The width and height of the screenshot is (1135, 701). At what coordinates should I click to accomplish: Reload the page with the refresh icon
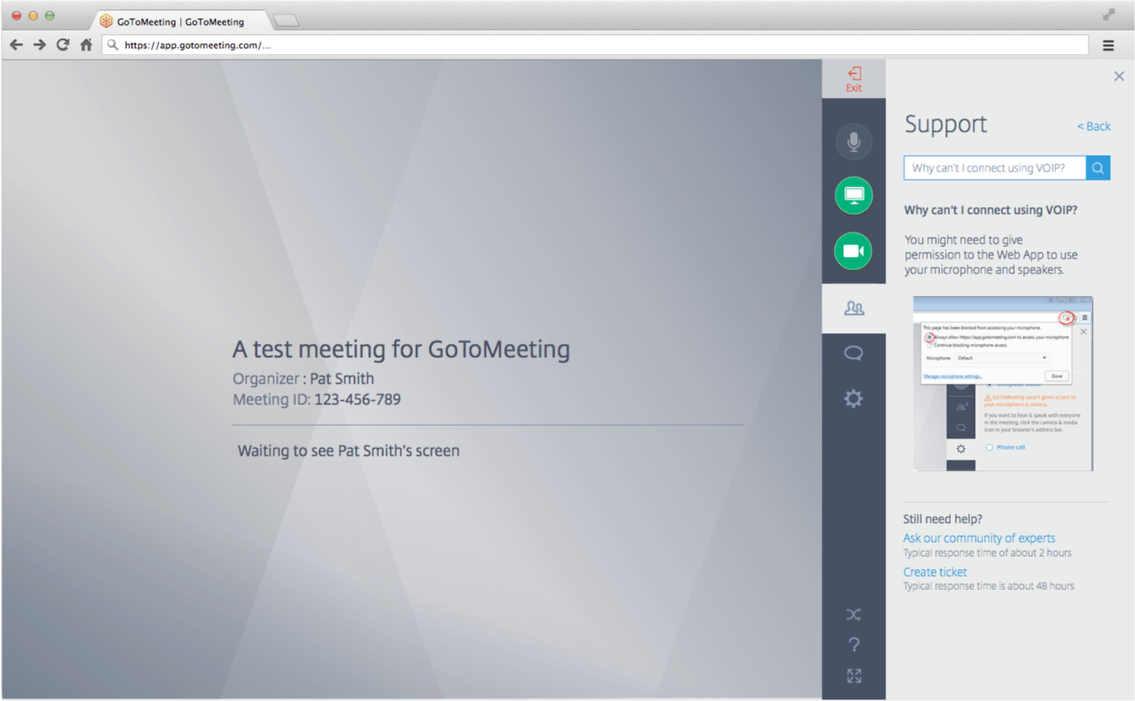click(62, 45)
